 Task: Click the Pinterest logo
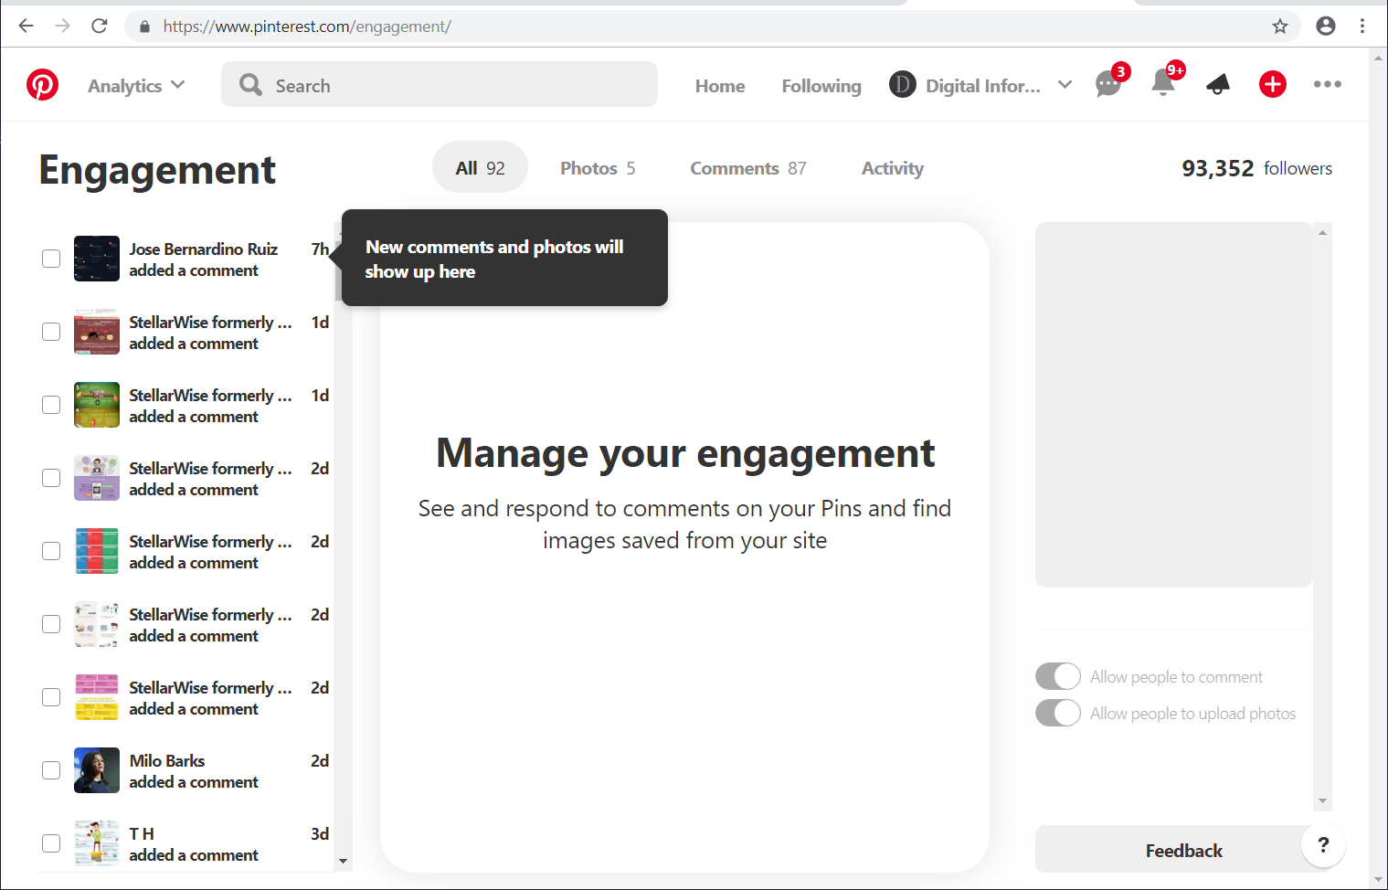coord(42,84)
